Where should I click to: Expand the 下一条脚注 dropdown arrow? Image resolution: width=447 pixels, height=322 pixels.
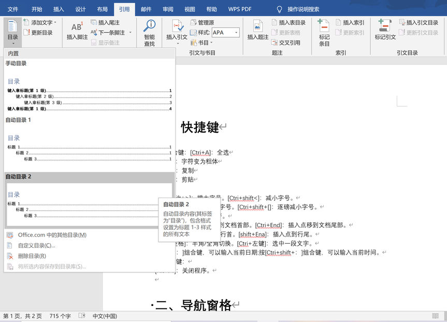click(x=130, y=33)
